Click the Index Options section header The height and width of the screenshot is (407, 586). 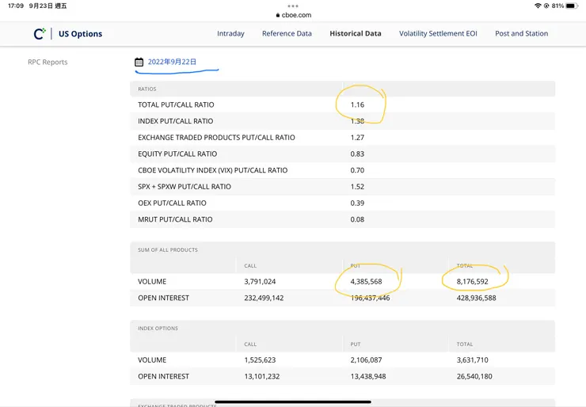point(158,328)
